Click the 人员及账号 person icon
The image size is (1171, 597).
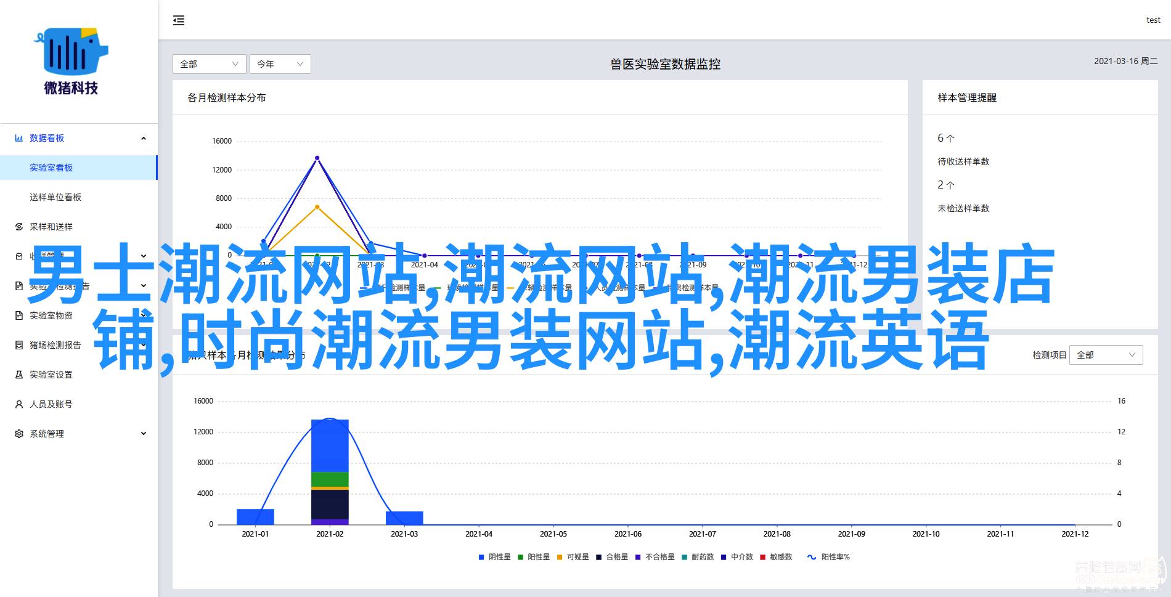pos(19,404)
